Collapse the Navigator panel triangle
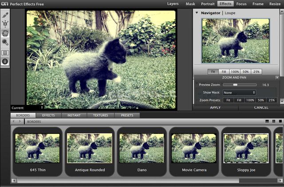This screenshot has height=187, width=284. pyautogui.click(x=197, y=13)
